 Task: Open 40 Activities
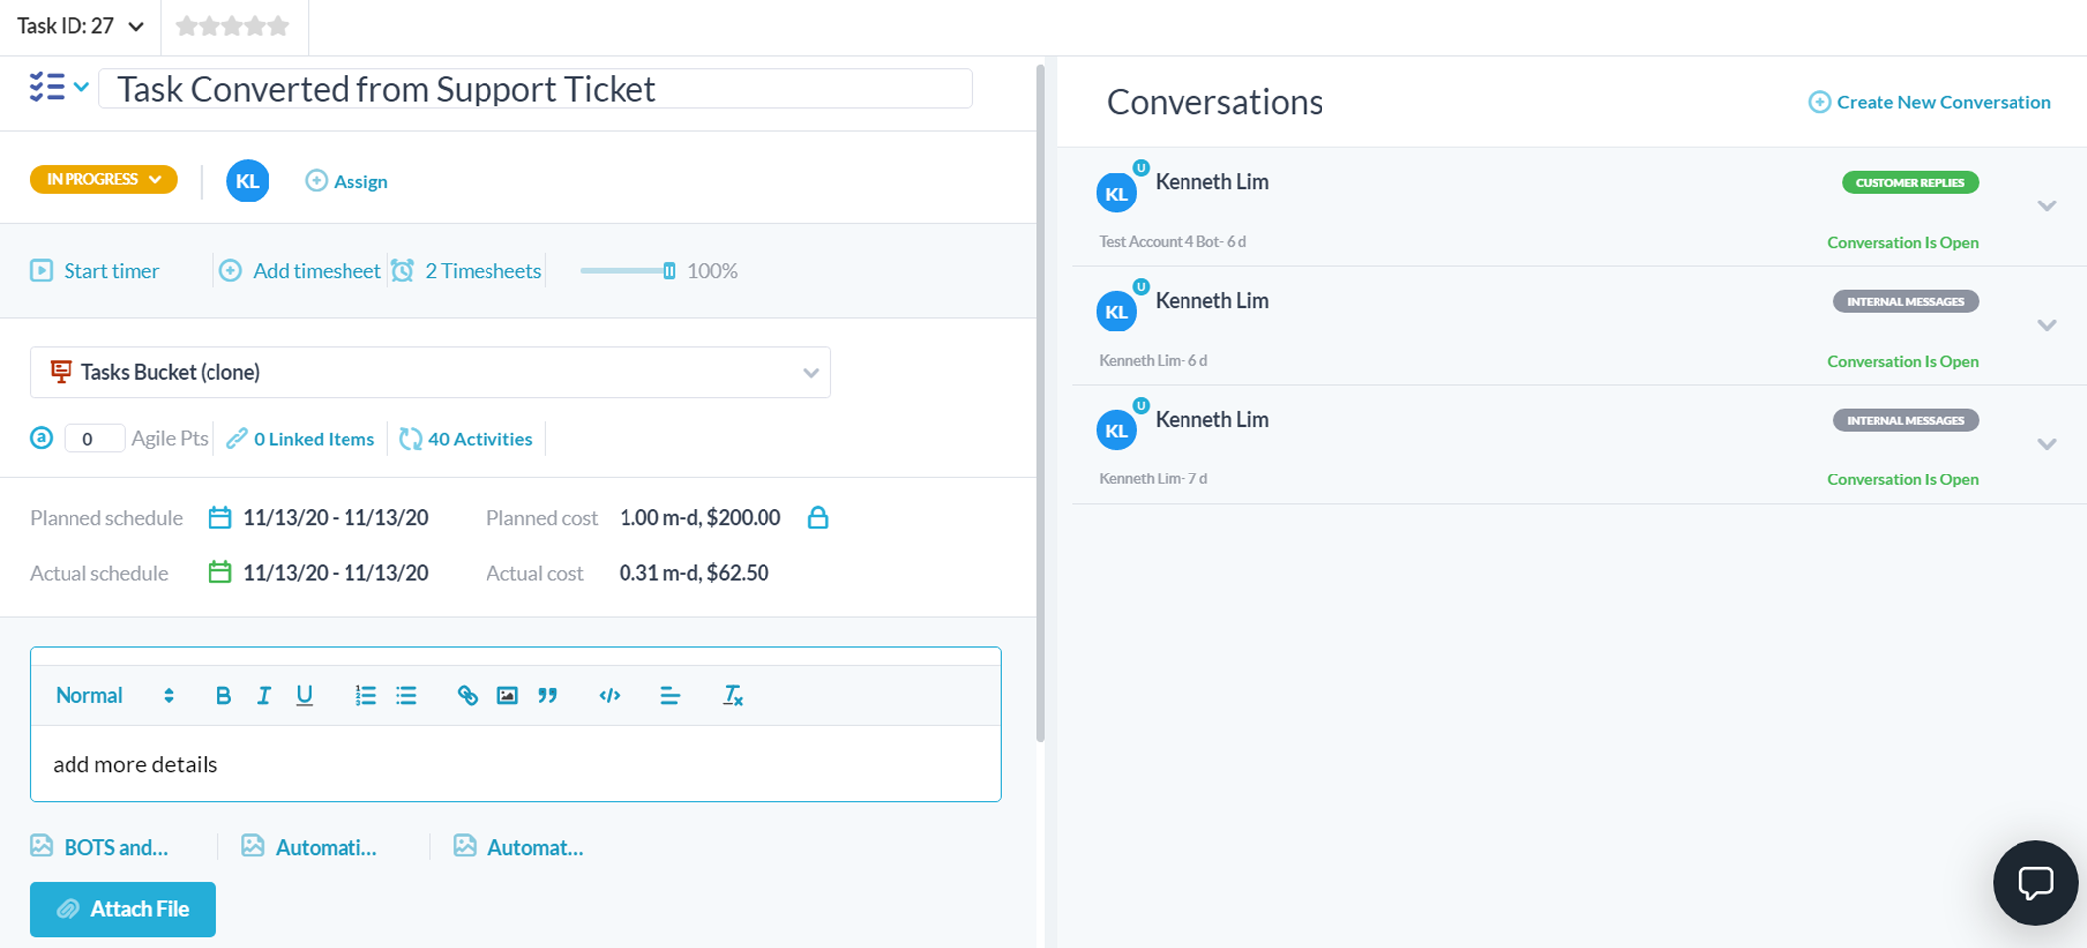point(480,438)
